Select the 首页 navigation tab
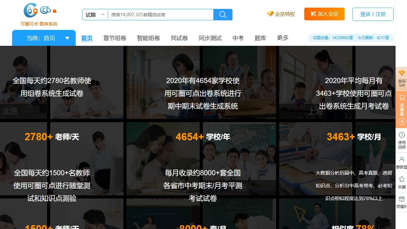 tap(86, 38)
